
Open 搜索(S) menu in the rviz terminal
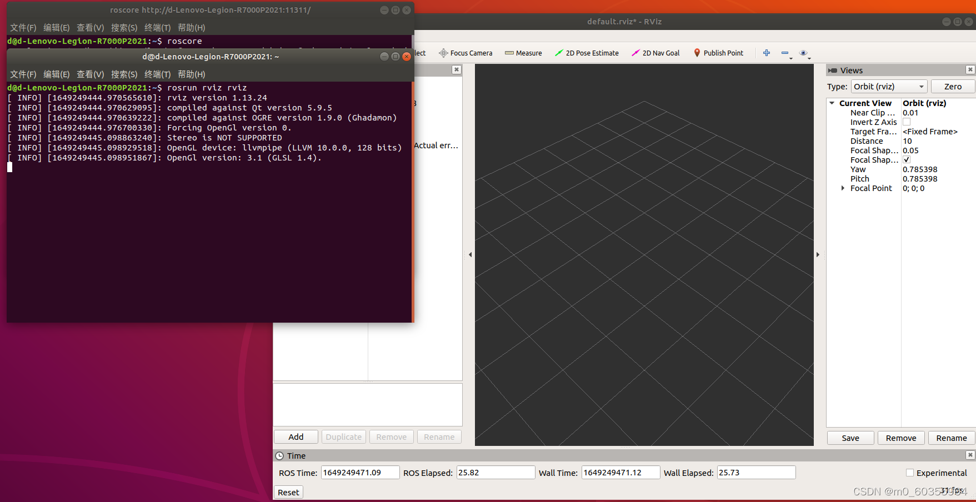(x=124, y=74)
